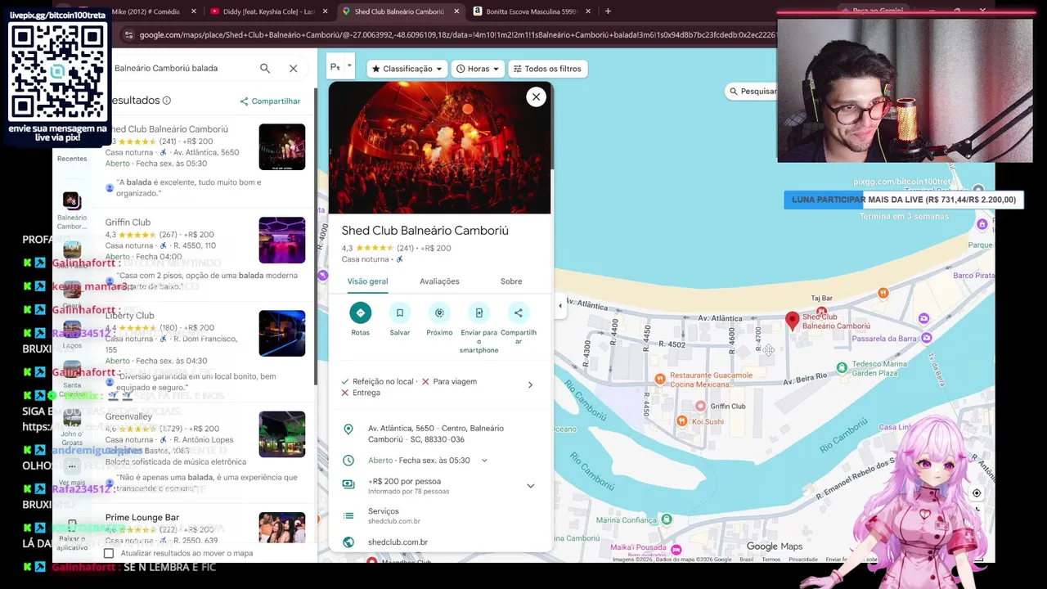The image size is (1047, 589).
Task: Switch to the Sobre tab
Action: coord(511,281)
